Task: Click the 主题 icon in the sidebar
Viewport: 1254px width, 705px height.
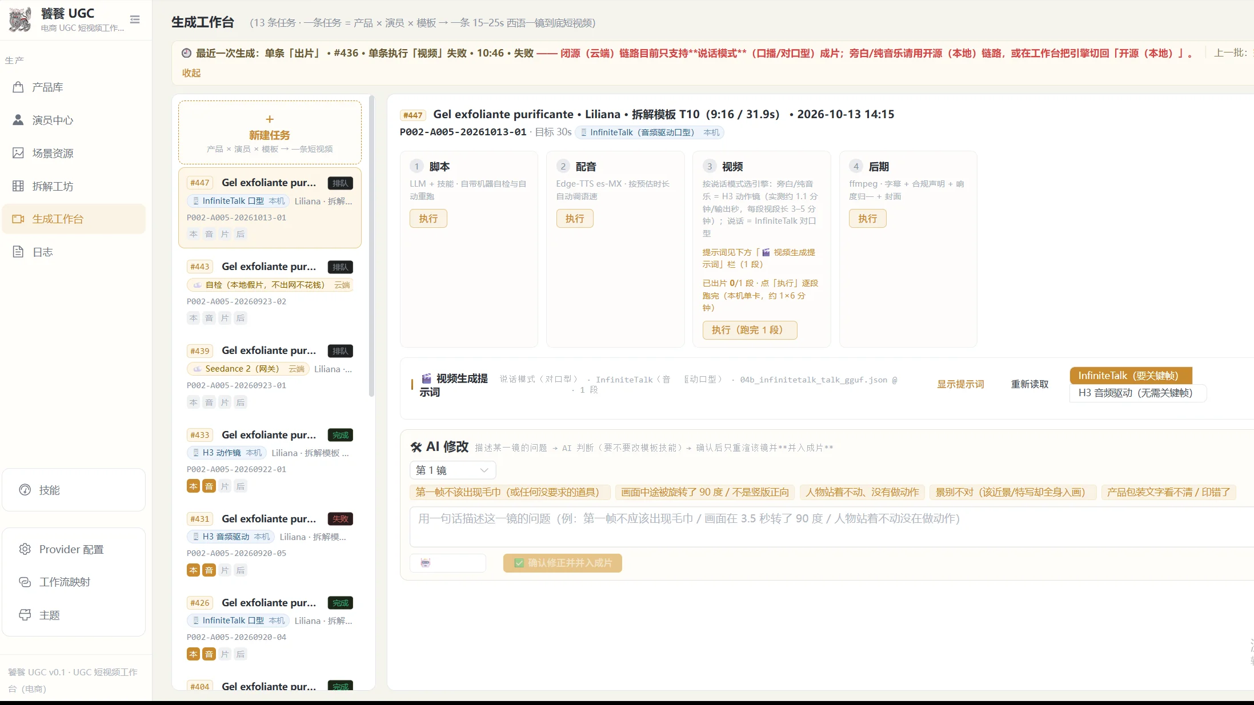Action: [25, 615]
